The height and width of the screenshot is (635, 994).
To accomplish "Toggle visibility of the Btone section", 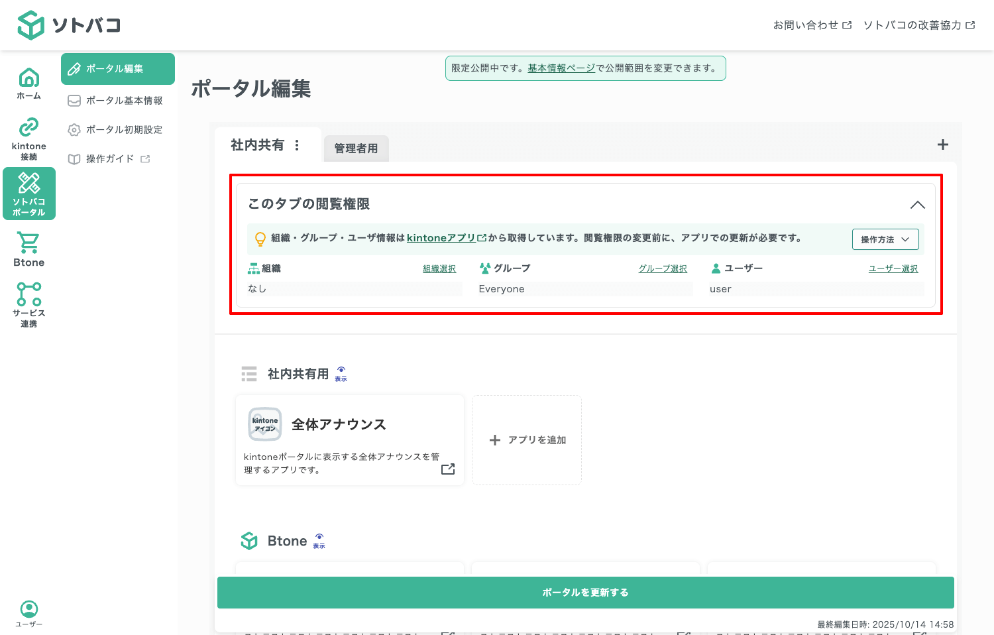I will pyautogui.click(x=319, y=540).
